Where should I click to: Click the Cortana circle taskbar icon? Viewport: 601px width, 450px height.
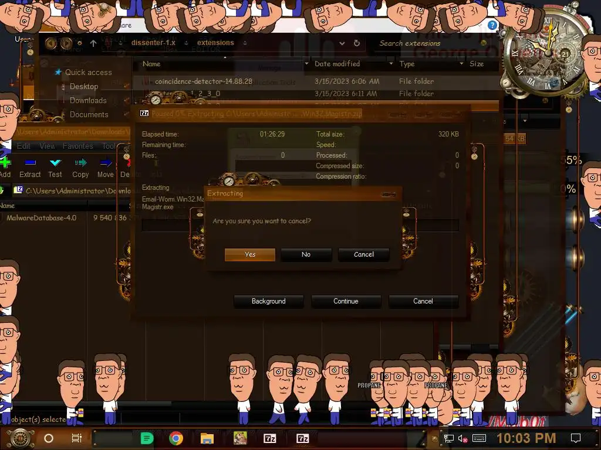pos(49,438)
